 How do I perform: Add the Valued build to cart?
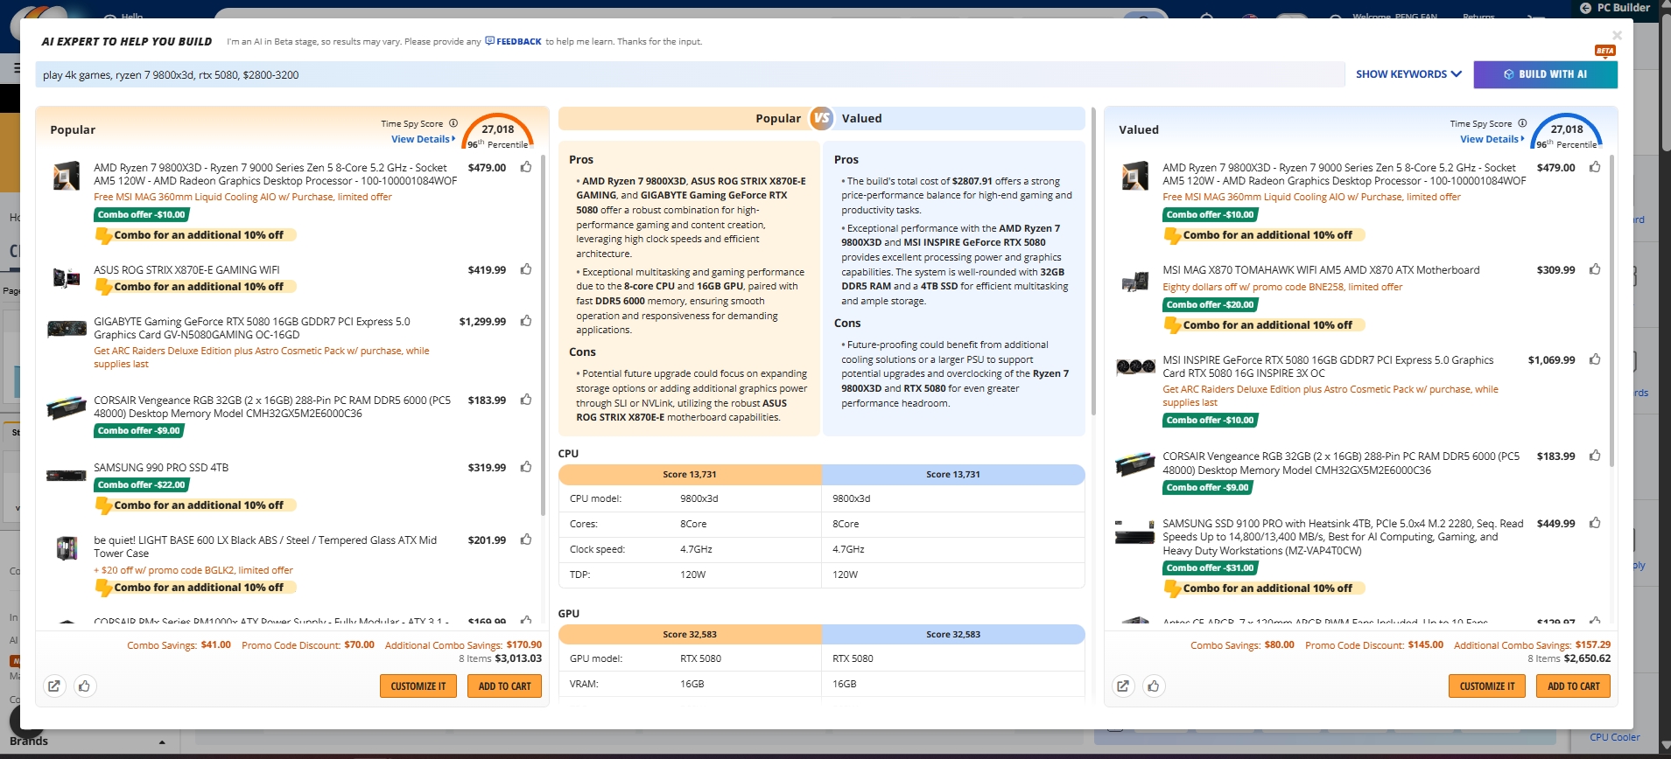1573,686
